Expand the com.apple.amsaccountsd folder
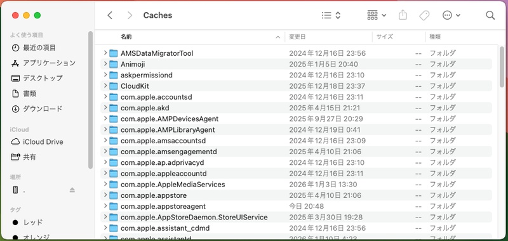The width and height of the screenshot is (508, 241). pos(105,140)
